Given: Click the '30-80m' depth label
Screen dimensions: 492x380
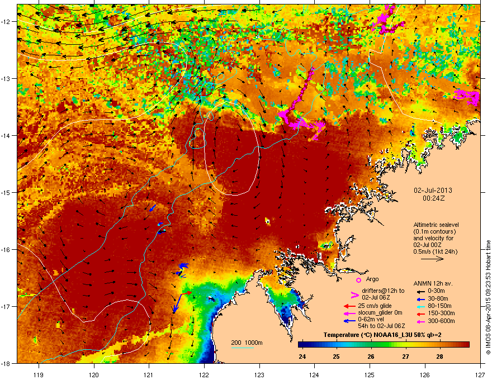Looking at the screenshot, I should click(438, 299).
